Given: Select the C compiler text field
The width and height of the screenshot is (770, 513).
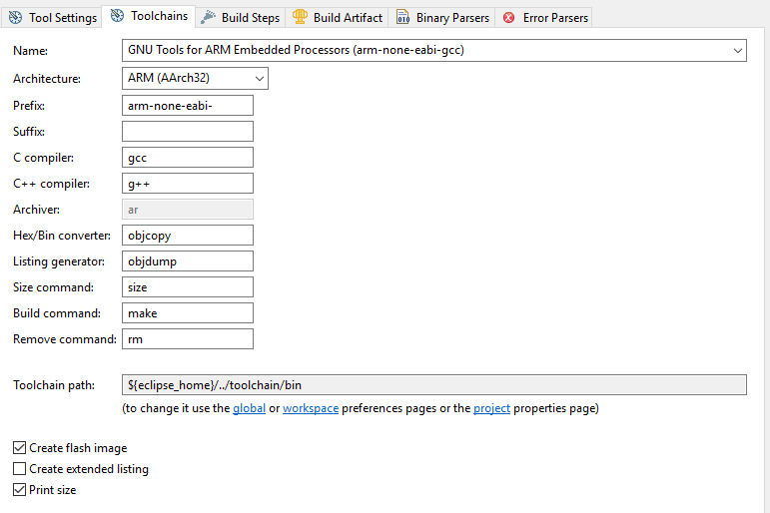Looking at the screenshot, I should click(x=187, y=158).
